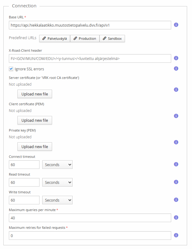Click info icon next to Base URL
This screenshot has height=249, width=192.
click(x=176, y=25)
